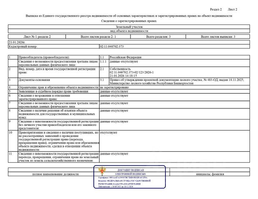Click 'Документы-основания' label
Screen dimensions: 258x199
[34, 80]
